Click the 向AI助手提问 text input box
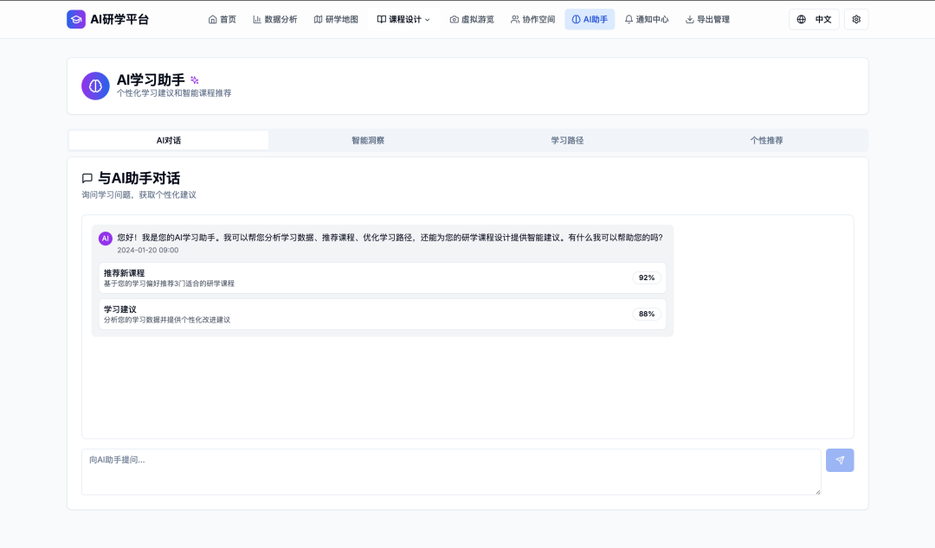Image resolution: width=935 pixels, height=548 pixels. point(450,471)
